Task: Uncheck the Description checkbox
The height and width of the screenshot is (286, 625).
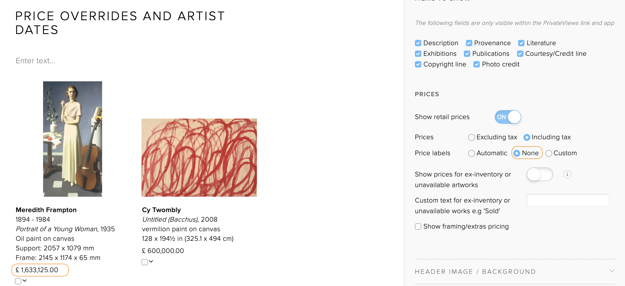Action: (418, 43)
